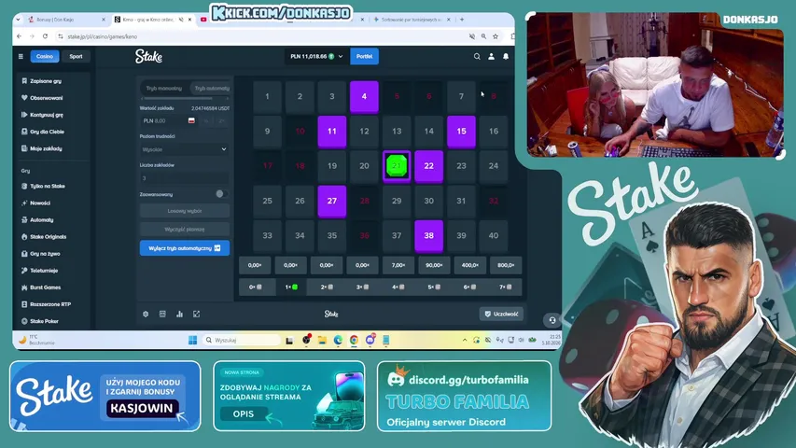Screen dimensions: 796x448
Task: Click the bet amount PLN input field
Action: pos(166,121)
